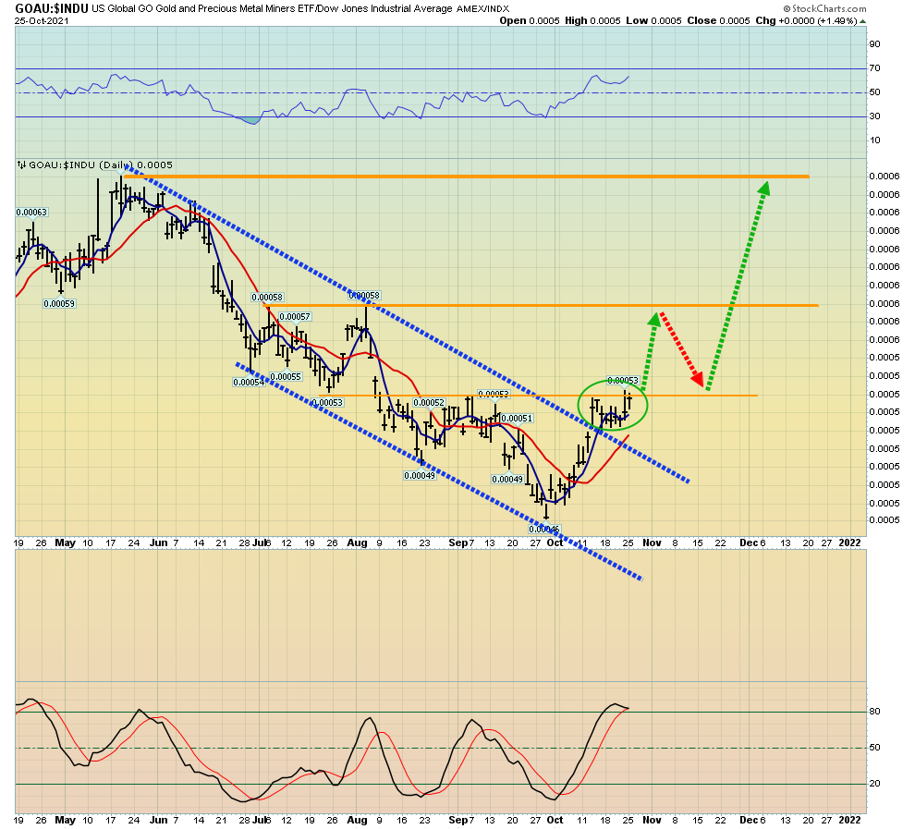Click the Nov label on bottom time axis

pos(652,819)
